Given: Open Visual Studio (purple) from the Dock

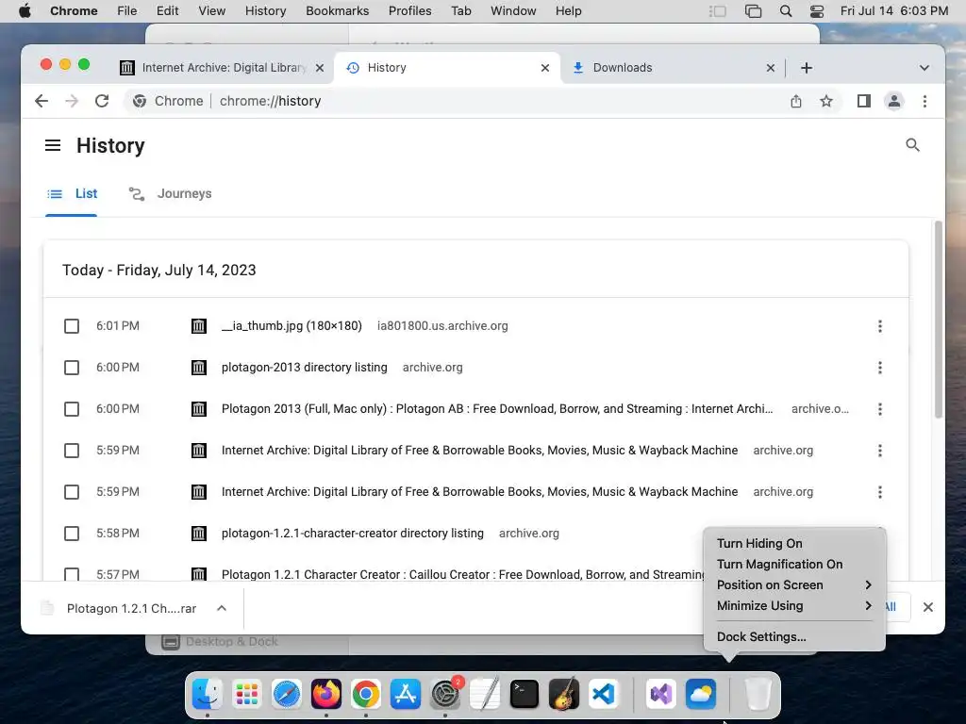Looking at the screenshot, I should click(661, 695).
